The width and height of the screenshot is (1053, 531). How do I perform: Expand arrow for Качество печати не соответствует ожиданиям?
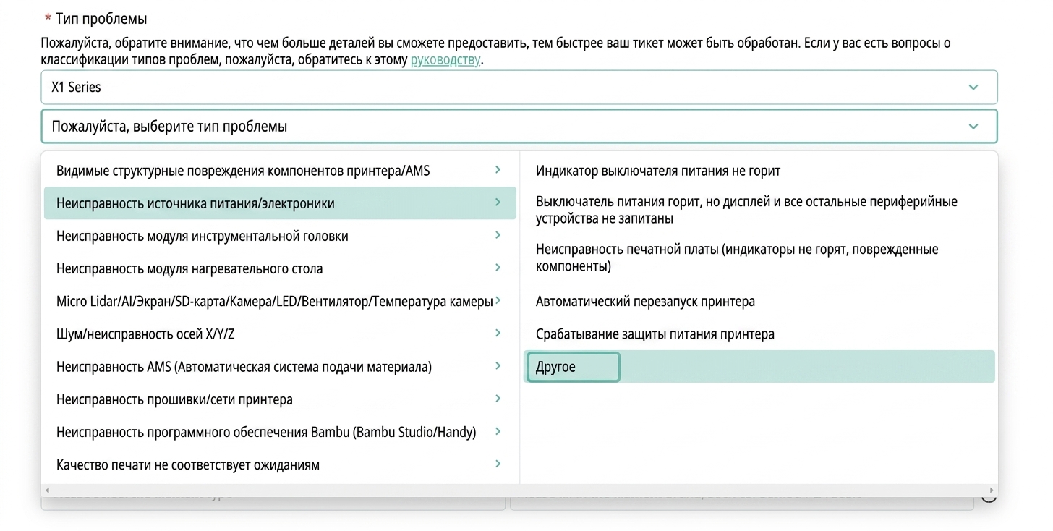click(x=498, y=464)
